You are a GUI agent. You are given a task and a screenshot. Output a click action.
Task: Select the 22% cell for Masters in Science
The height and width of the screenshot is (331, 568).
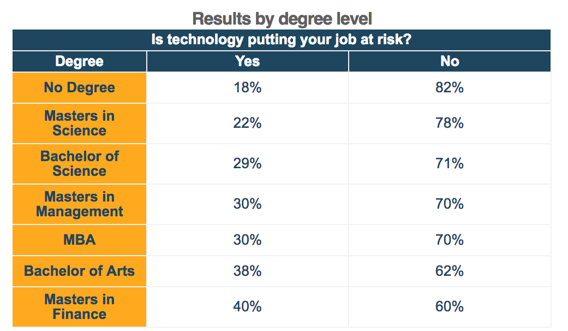(248, 123)
